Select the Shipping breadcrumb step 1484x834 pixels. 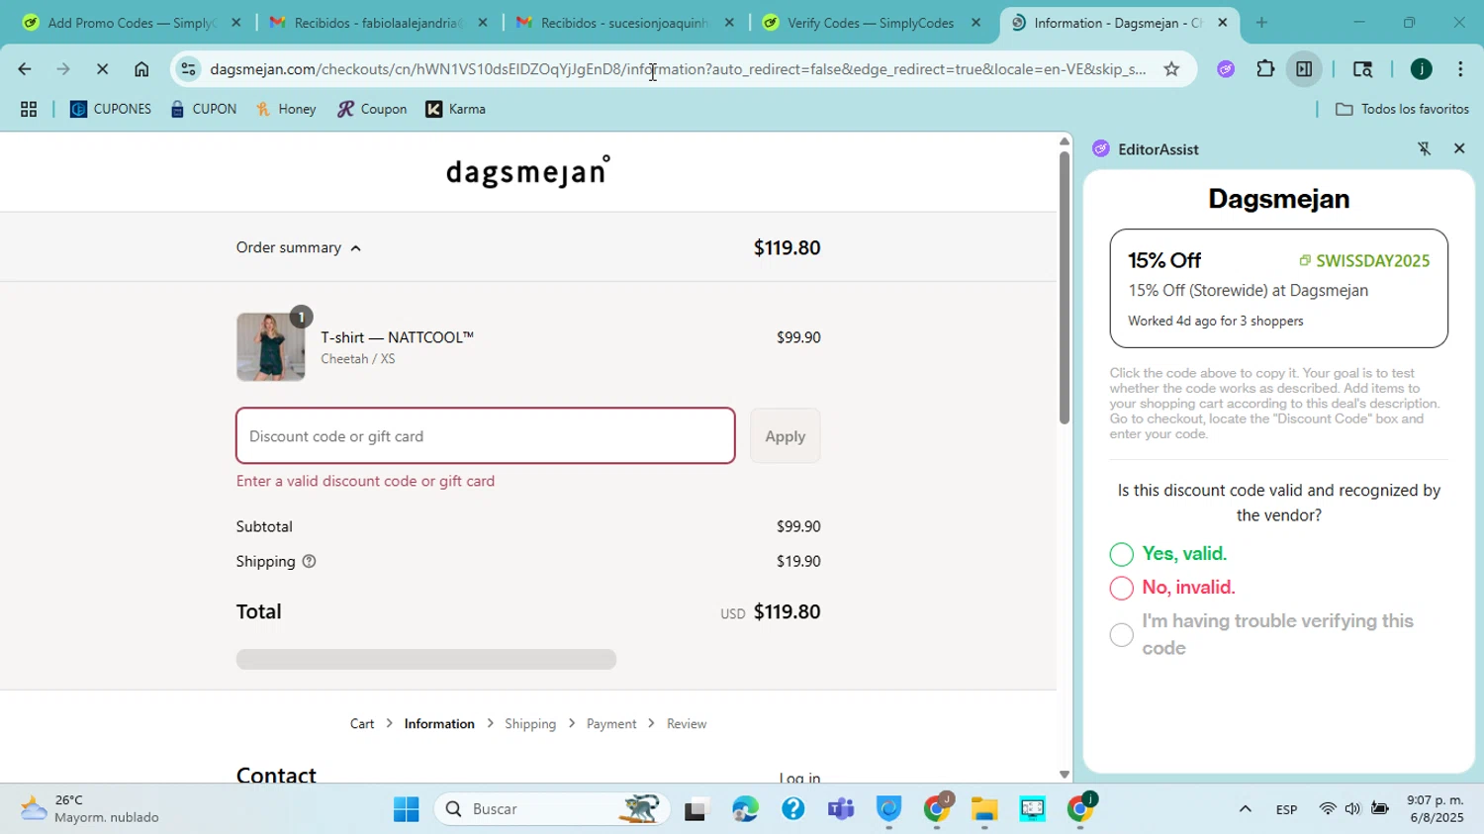click(530, 723)
